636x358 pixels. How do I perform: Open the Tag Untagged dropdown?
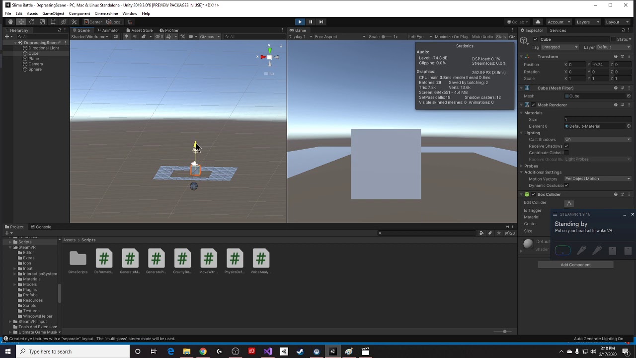point(559,47)
